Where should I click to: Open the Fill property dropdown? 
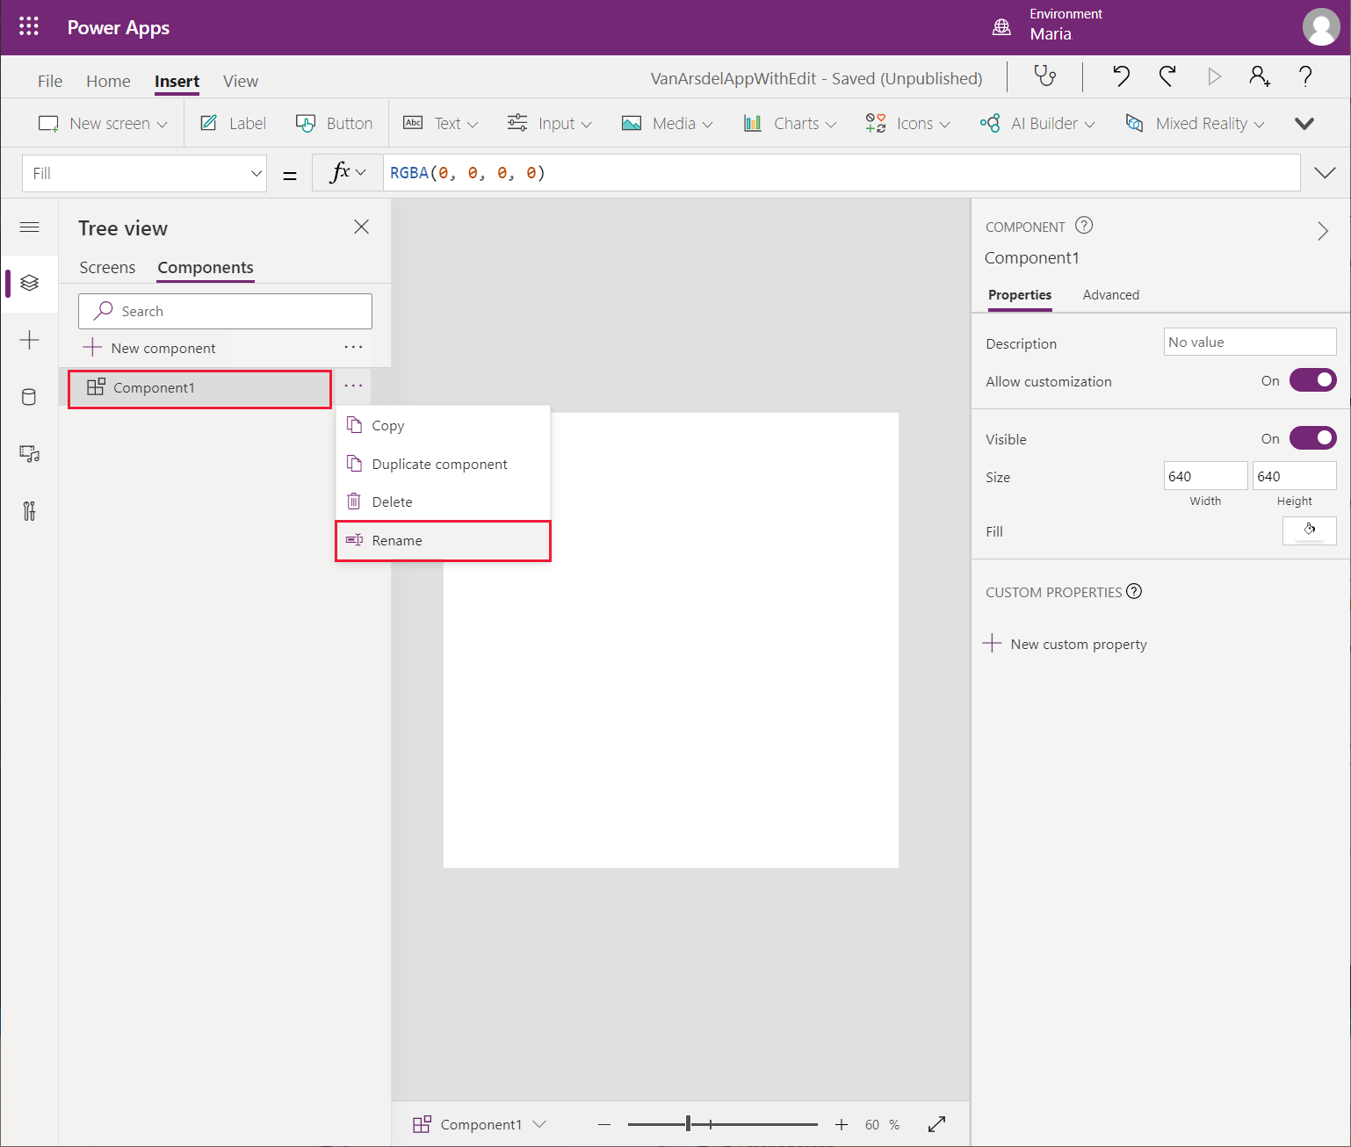[144, 173]
